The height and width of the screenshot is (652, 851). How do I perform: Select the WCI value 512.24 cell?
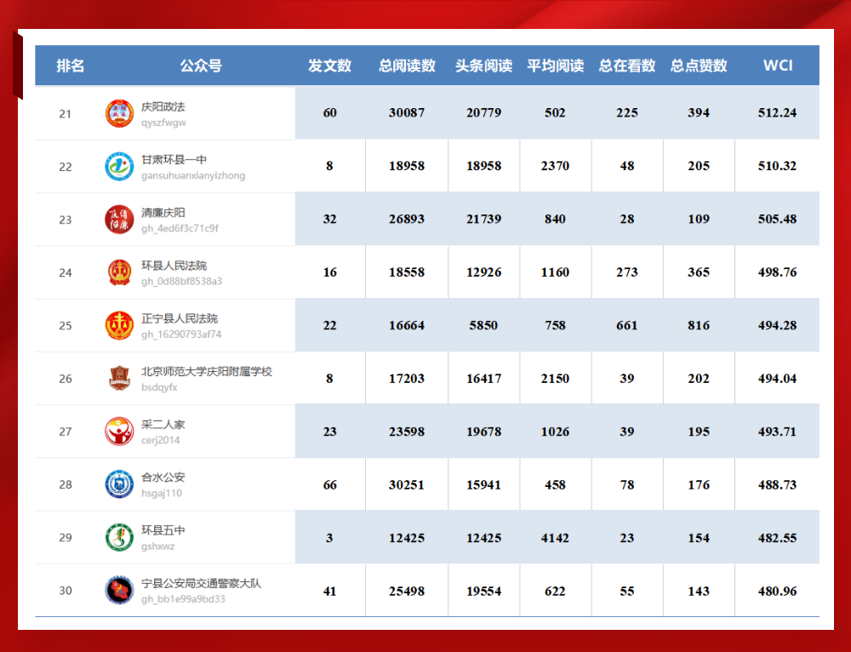[777, 113]
